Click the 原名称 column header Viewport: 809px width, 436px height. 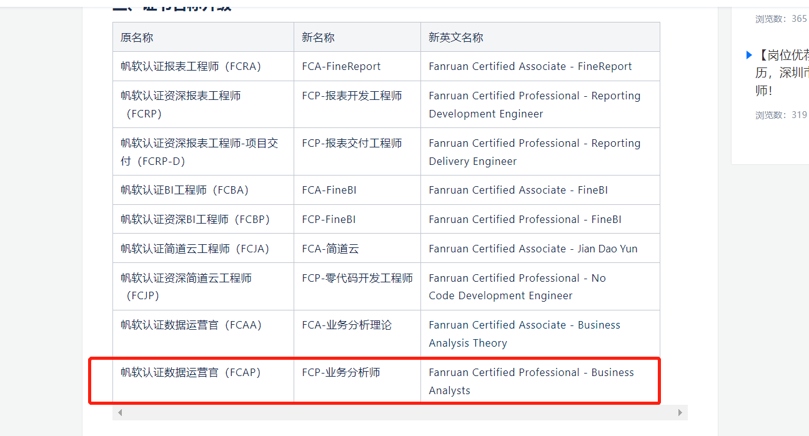203,37
